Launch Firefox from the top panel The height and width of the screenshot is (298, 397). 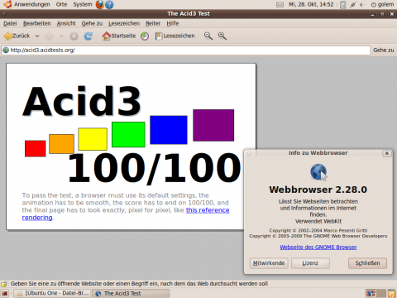(x=100, y=4)
